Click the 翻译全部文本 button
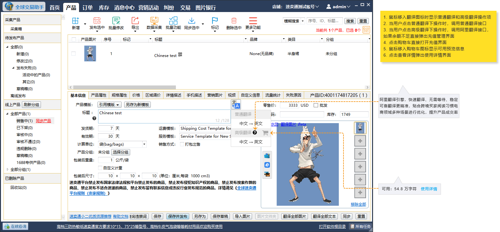Screen dimensions: 500x232 click(324, 216)
